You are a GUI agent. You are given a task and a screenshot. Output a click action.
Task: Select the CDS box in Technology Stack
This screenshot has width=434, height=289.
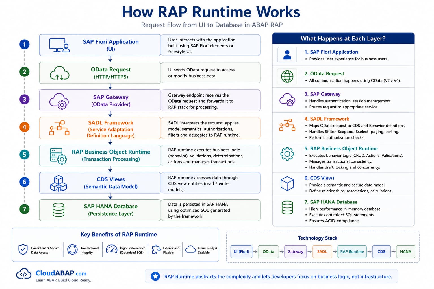pyautogui.click(x=381, y=252)
